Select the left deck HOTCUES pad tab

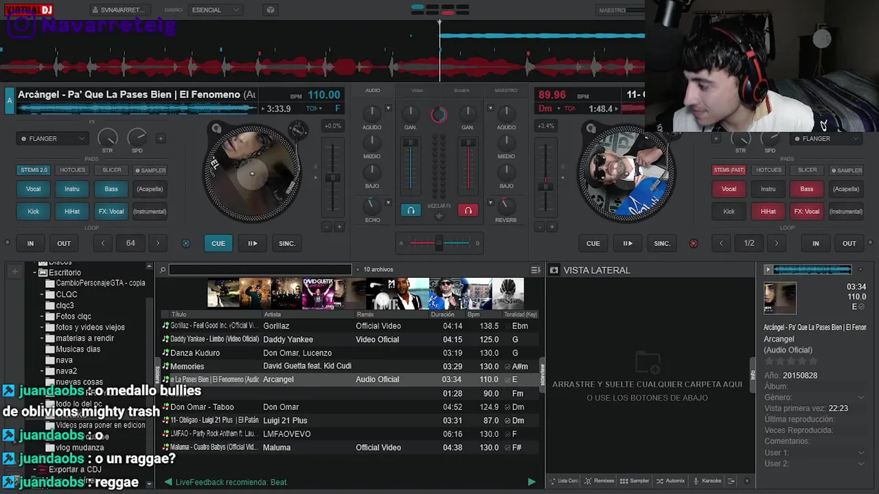[72, 170]
